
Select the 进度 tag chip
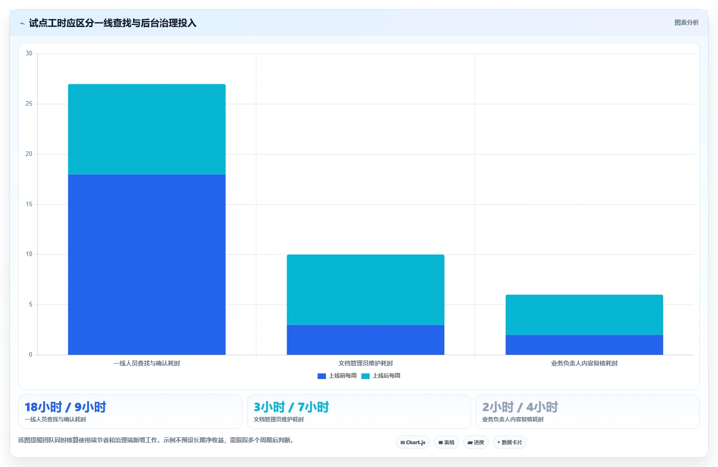coord(476,442)
